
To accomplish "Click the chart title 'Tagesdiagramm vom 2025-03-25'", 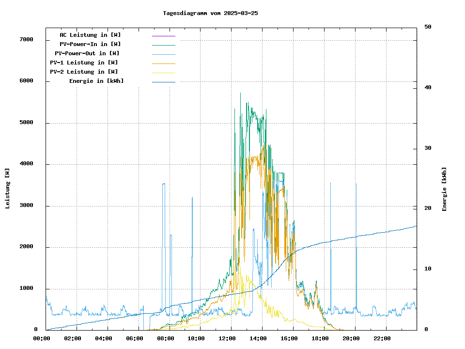I will pyautogui.click(x=210, y=13).
